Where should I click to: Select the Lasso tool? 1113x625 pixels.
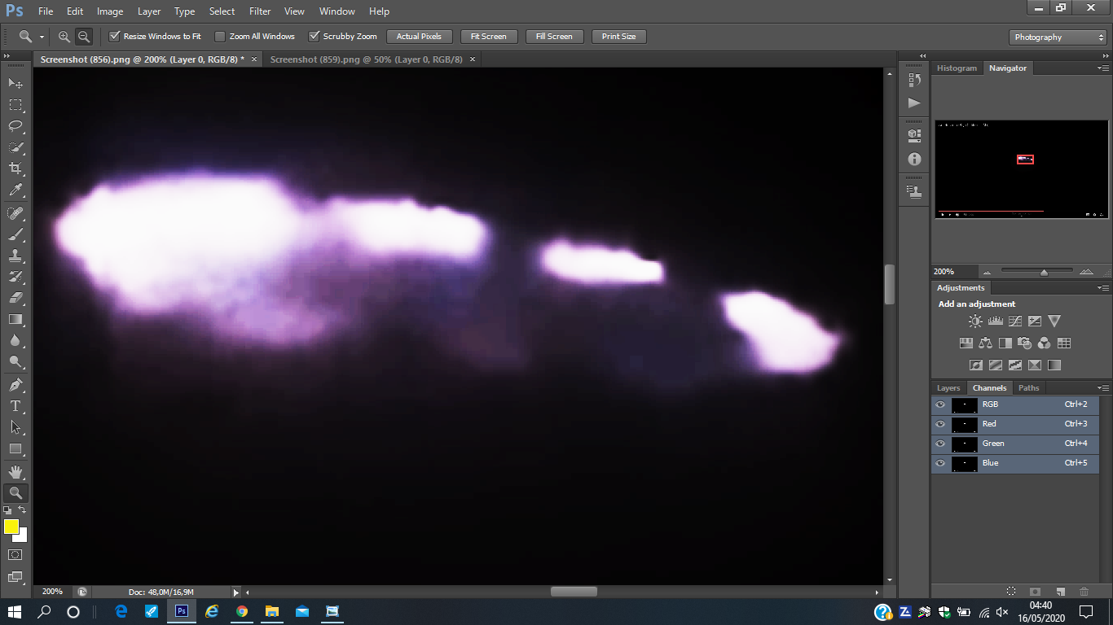[x=15, y=126]
